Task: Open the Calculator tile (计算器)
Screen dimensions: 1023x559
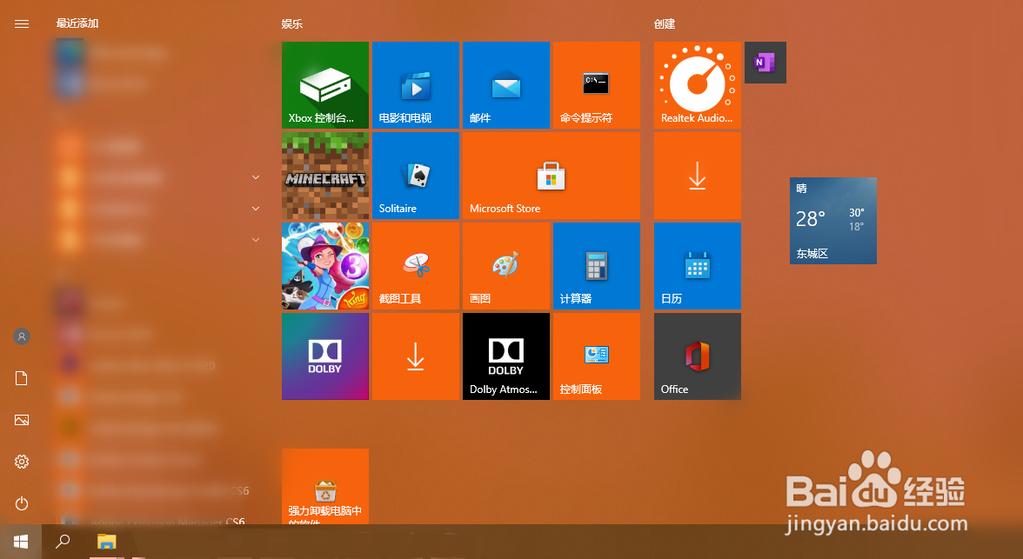Action: 597,266
